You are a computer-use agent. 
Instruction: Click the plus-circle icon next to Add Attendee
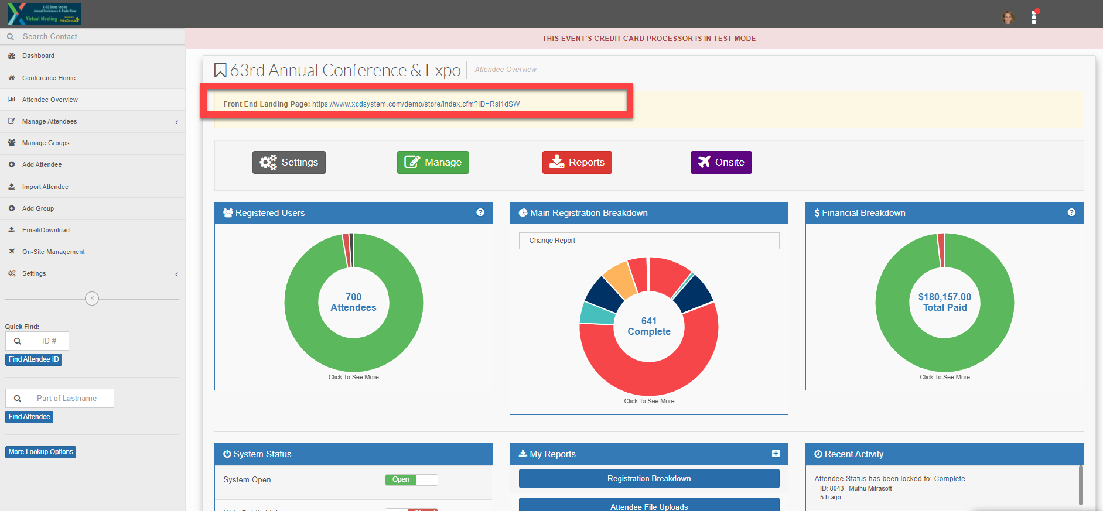(x=12, y=164)
